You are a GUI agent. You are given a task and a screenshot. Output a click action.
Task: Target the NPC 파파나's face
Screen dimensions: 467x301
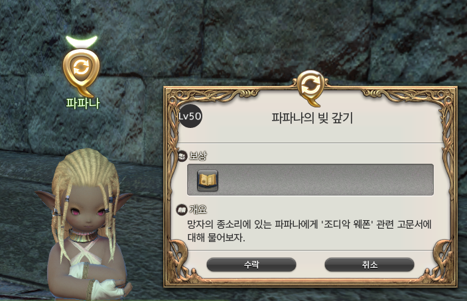click(x=88, y=211)
